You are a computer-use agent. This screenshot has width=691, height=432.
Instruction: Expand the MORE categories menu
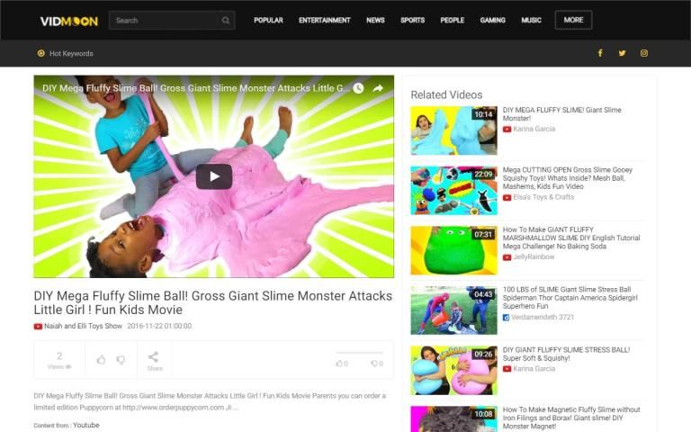pyautogui.click(x=573, y=20)
